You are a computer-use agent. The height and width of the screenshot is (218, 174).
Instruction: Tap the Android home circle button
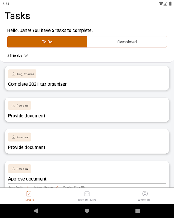click(87, 211)
